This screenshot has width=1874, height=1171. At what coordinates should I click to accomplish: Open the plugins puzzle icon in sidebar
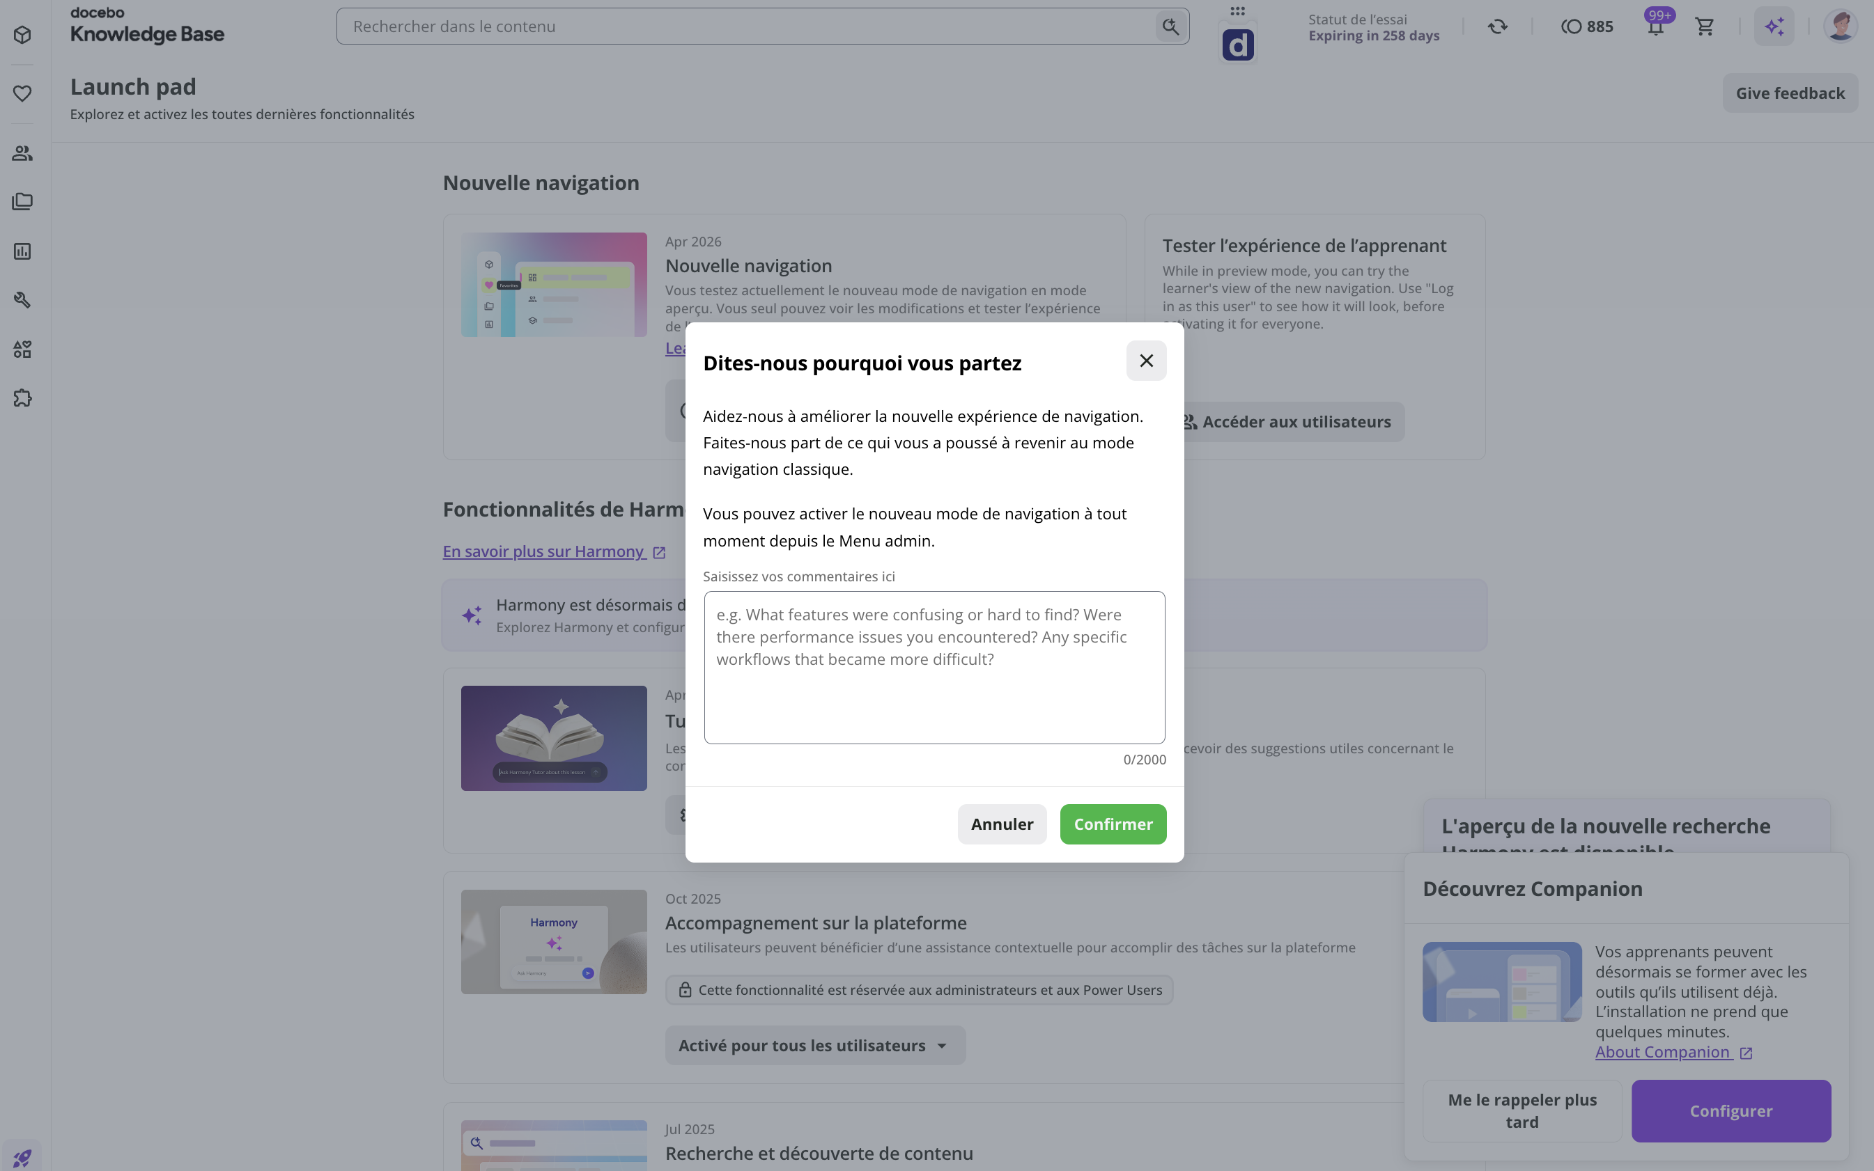click(x=22, y=398)
